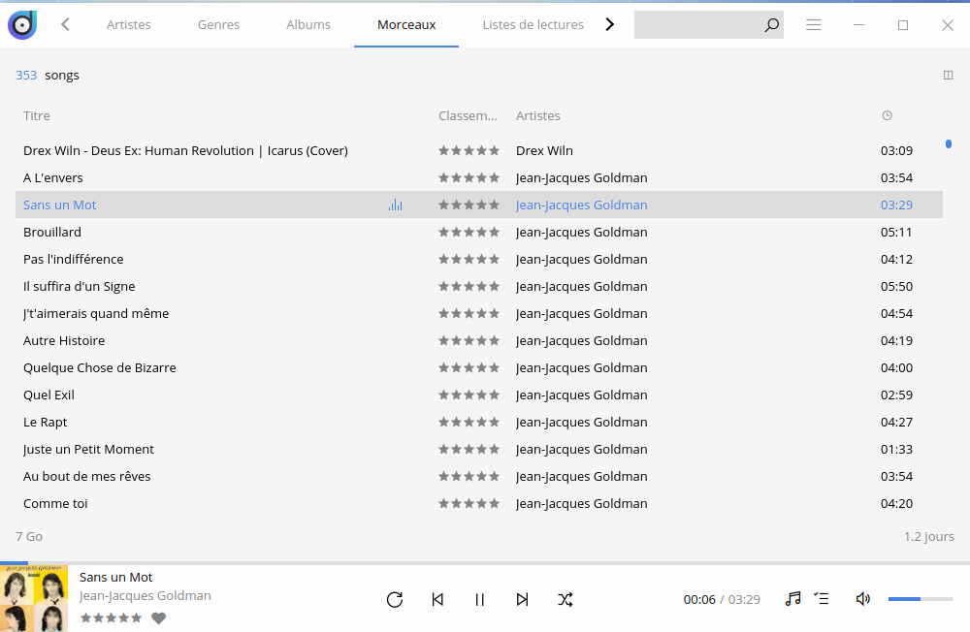
Task: Click the Dopamine logo icon
Action: pyautogui.click(x=21, y=25)
